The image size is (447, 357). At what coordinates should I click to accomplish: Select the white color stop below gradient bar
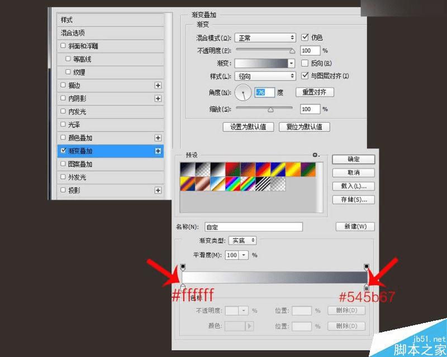click(183, 287)
